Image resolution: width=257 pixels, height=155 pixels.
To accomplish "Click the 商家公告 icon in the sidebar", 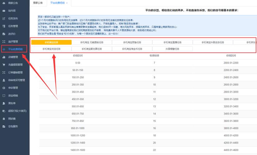I will pos(4,3).
